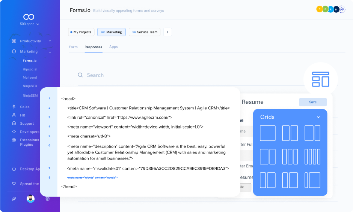Collapse the Marketing section chevron
This screenshot has height=212, width=353.
(x=50, y=52)
